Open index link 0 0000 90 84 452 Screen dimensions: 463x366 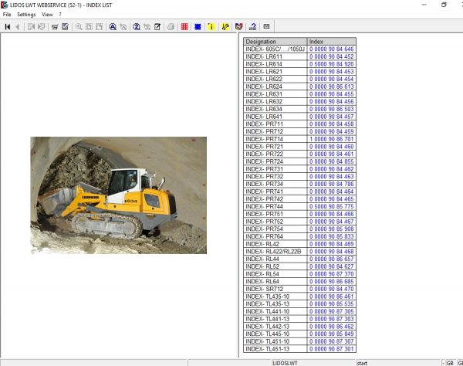[332, 56]
